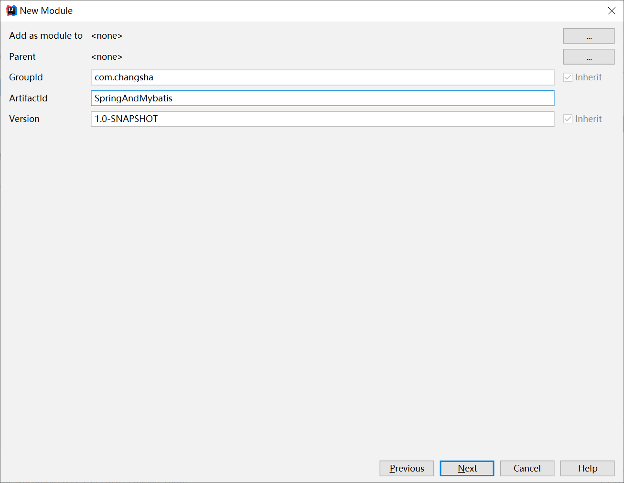Image resolution: width=624 pixels, height=483 pixels.
Task: Click the ArtifactId label
Action: (x=28, y=98)
